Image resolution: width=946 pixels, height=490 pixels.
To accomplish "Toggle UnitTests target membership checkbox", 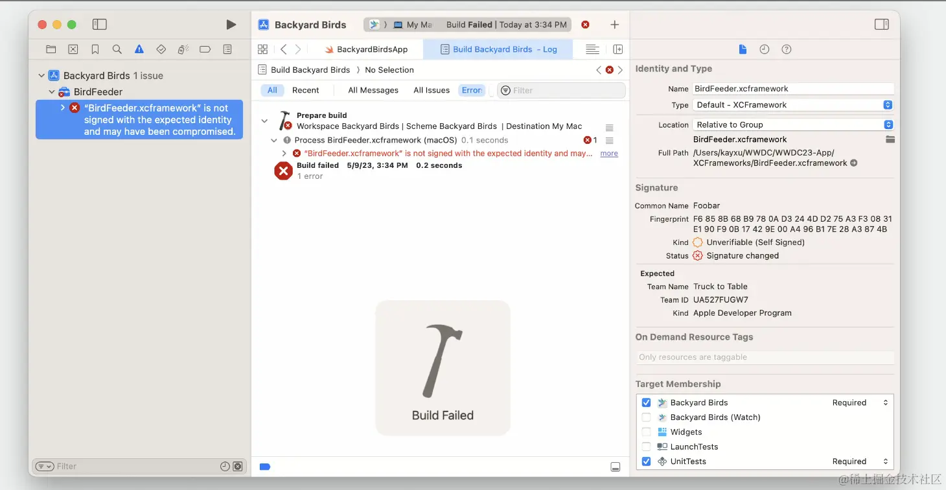I will (x=646, y=461).
